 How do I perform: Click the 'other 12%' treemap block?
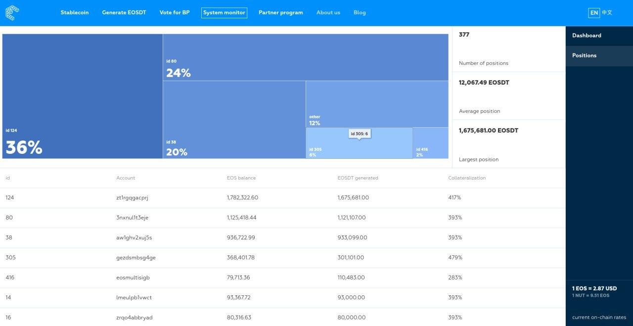point(377,104)
